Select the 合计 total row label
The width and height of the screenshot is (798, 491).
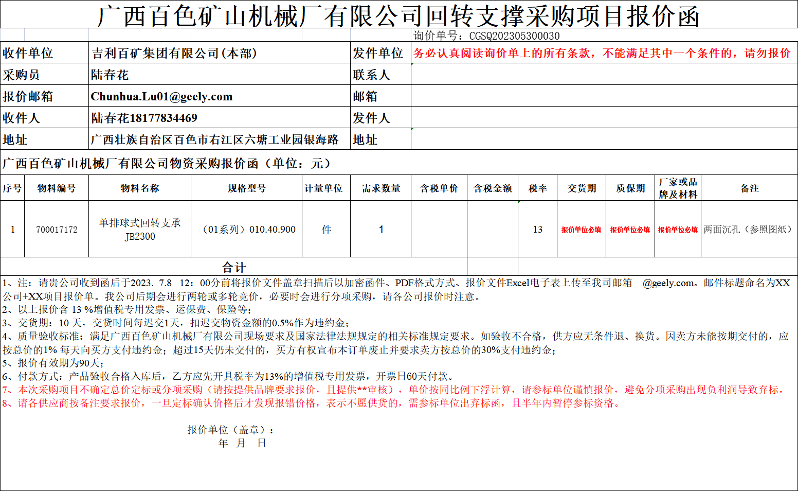[x=234, y=267]
